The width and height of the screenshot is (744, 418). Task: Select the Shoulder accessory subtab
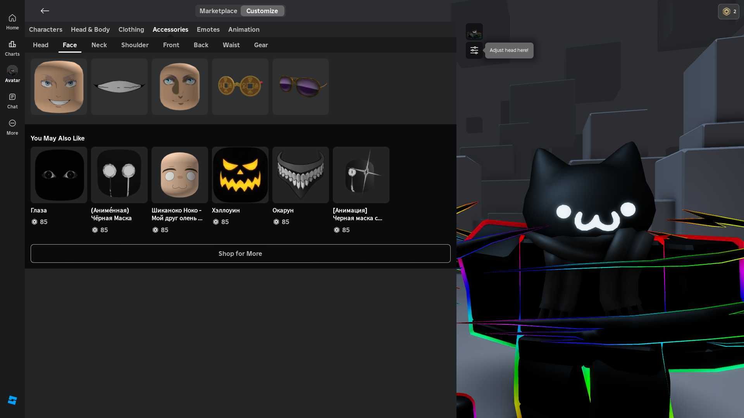(135, 45)
